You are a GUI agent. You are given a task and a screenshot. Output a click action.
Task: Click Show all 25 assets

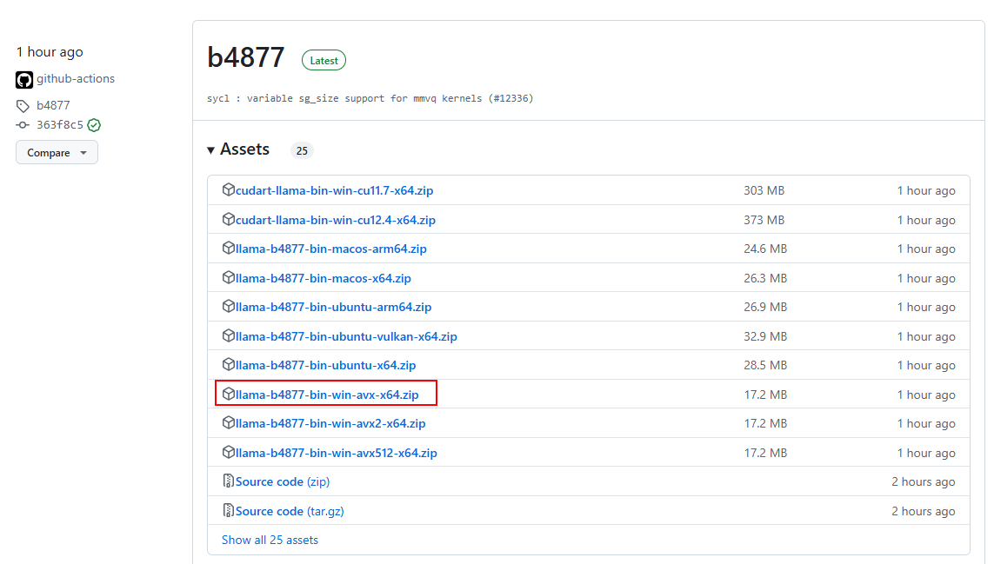(x=270, y=540)
